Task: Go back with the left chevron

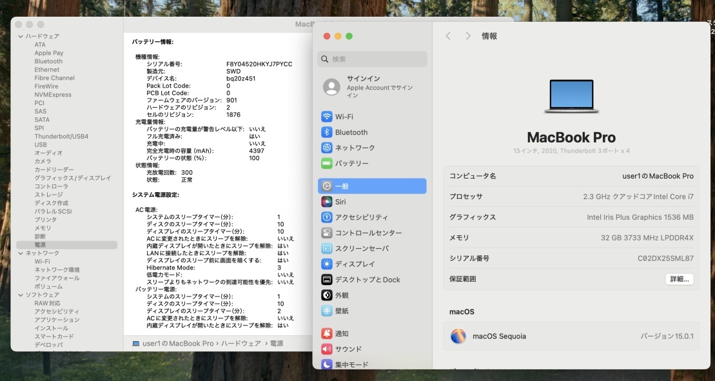Action: 448,36
